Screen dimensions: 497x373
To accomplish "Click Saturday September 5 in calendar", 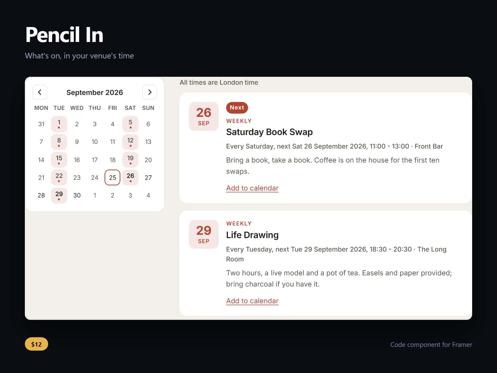I will (x=130, y=124).
